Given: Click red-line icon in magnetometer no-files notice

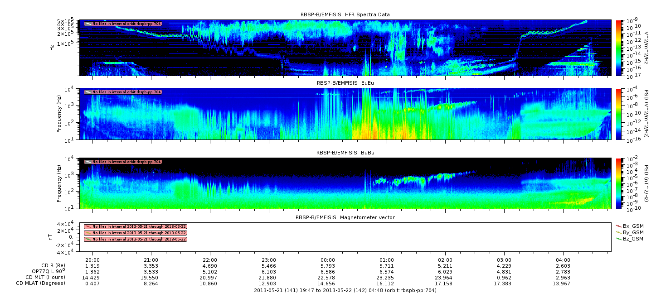Looking at the screenshot, I should click(88, 226).
